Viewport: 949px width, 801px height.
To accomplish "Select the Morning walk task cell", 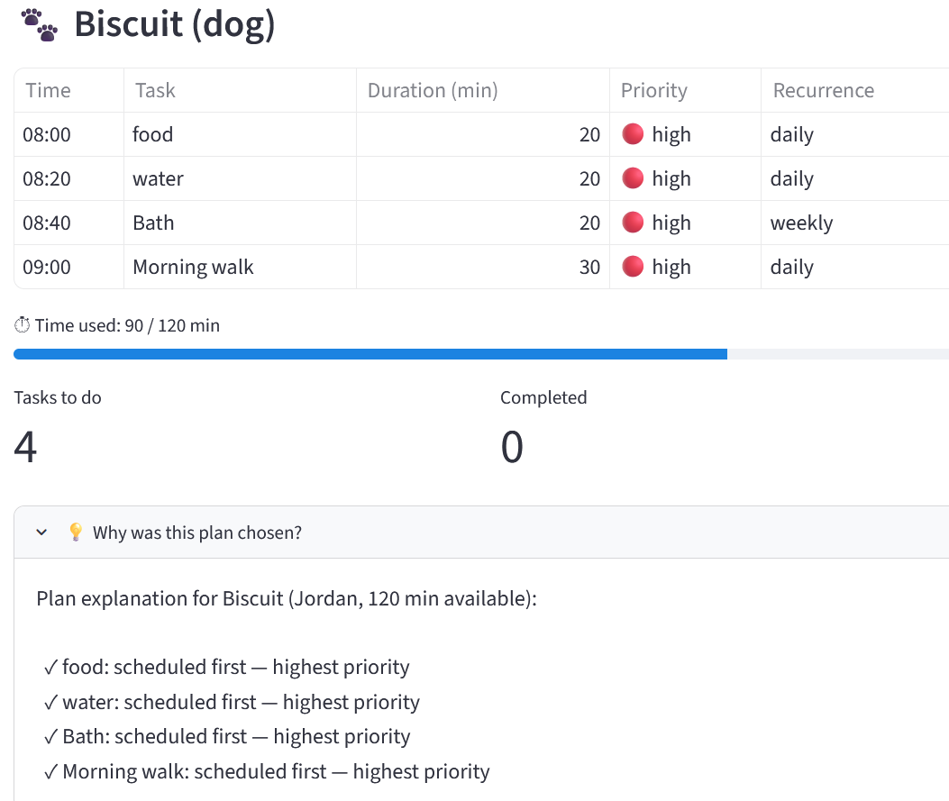I will point(241,267).
